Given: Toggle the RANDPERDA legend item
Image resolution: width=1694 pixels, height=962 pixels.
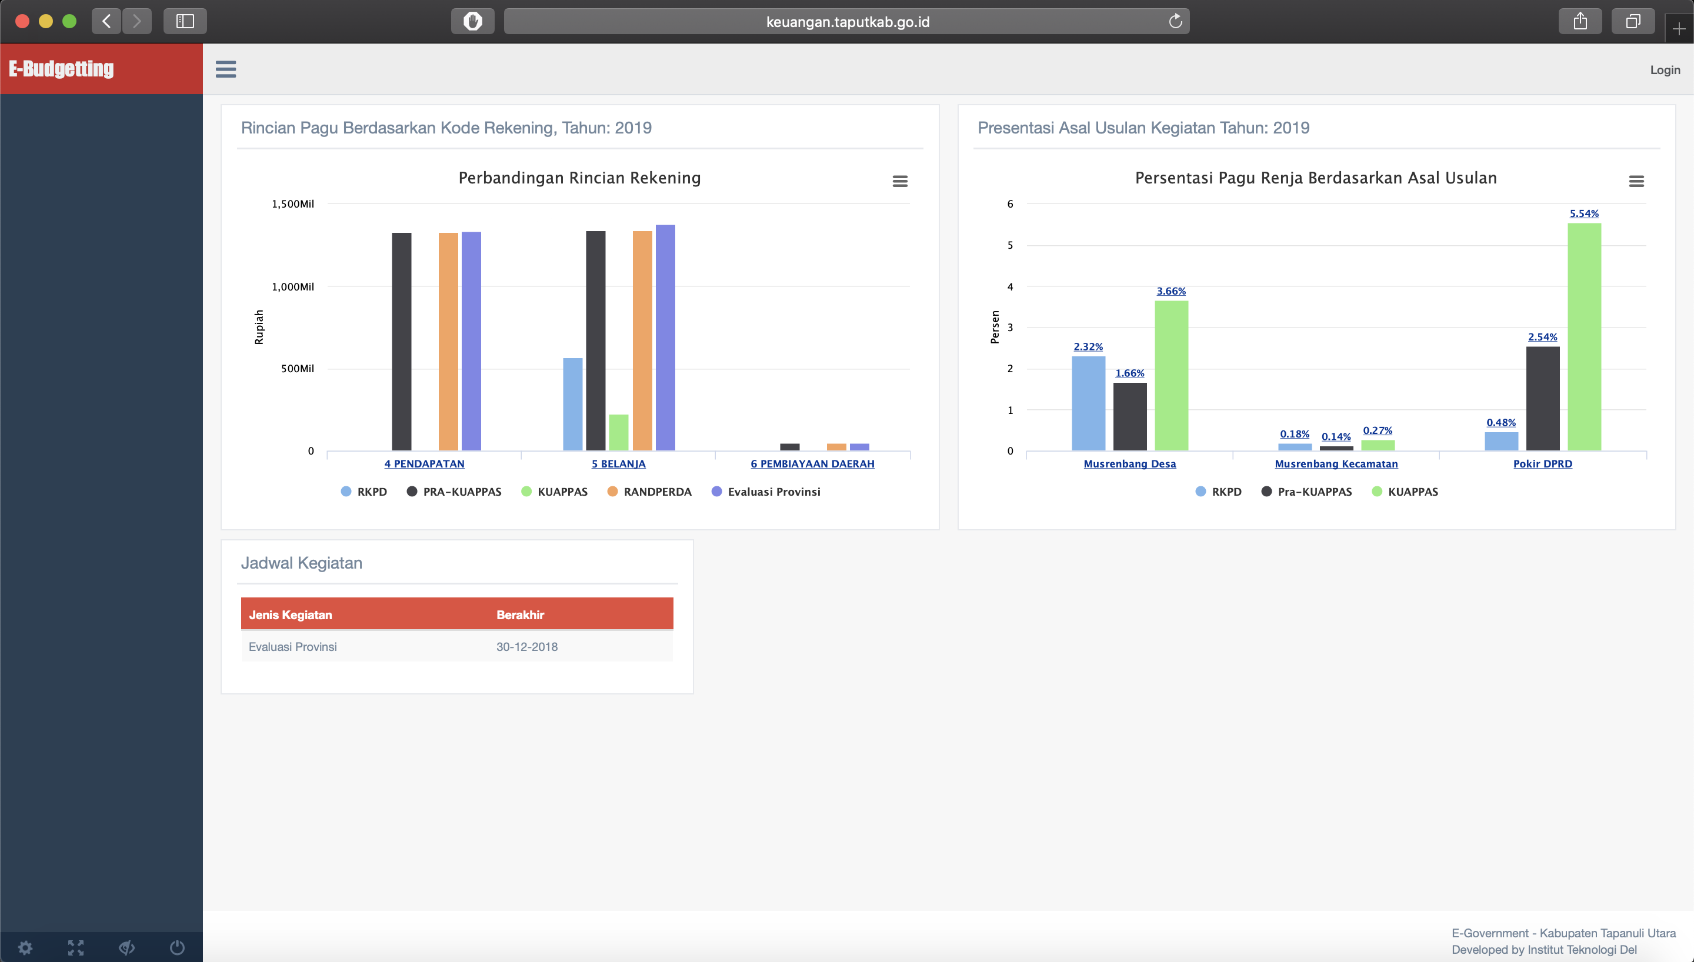Looking at the screenshot, I should tap(657, 492).
